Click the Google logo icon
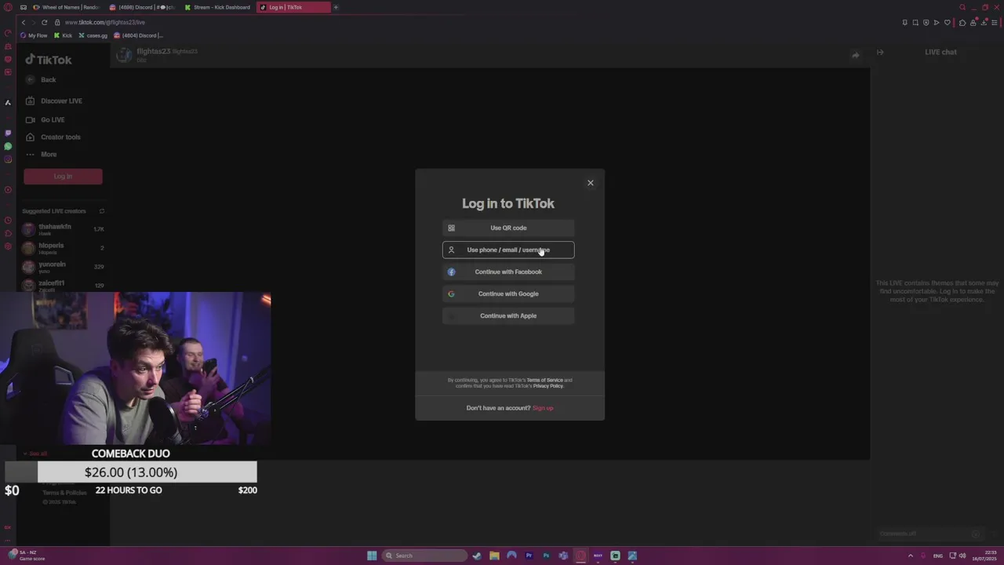This screenshot has height=565, width=1004. point(451,293)
